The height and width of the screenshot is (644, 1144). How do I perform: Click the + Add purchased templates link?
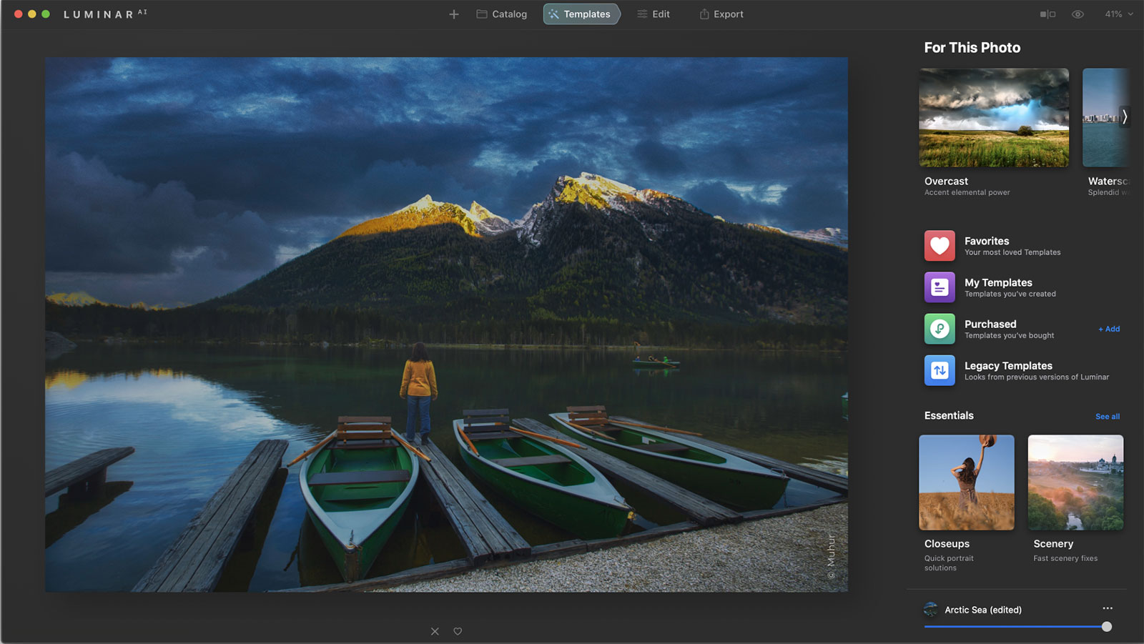[1109, 329]
